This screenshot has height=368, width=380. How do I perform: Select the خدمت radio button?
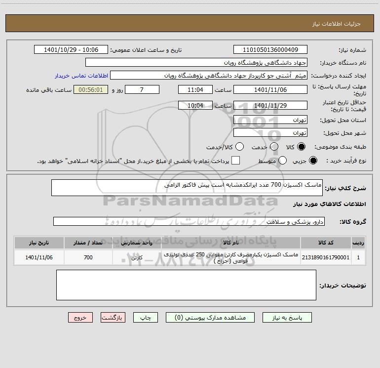[274, 147]
